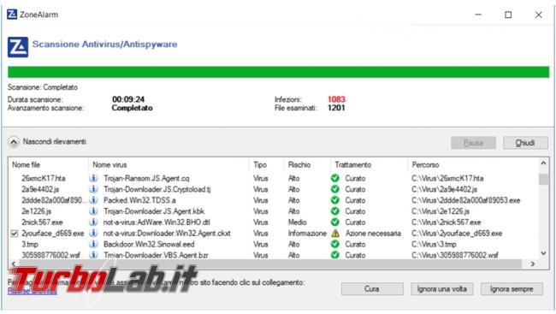Click green Curato check for 26xmcK17.hta
This screenshot has height=314, width=556.
coord(335,178)
